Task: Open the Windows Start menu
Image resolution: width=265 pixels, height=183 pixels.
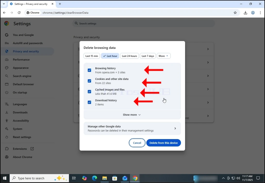Action: (x=5, y=178)
